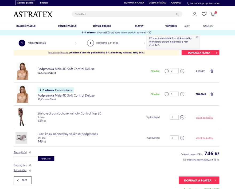Decrease quantity of the 1 598 Kč bra
This screenshot has width=235, height=189.
[167, 71]
